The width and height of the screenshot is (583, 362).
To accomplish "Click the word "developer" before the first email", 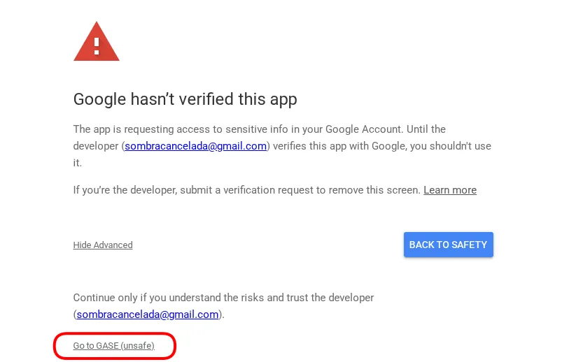I will [96, 146].
